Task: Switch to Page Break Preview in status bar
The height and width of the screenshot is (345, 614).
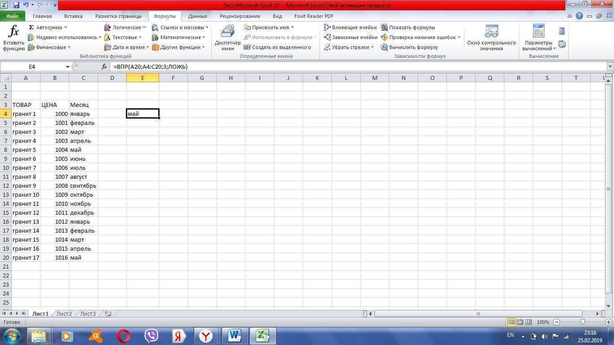Action: tap(529, 322)
